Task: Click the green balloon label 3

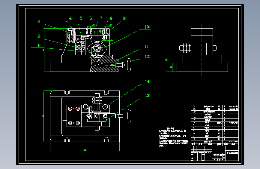Action: click(39, 21)
